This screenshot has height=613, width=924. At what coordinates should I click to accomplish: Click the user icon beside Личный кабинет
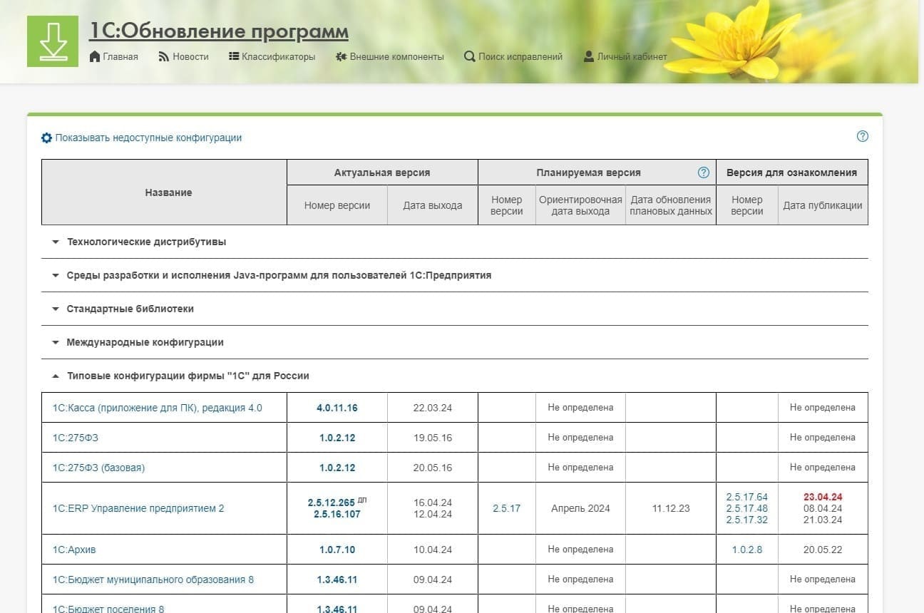coord(589,56)
